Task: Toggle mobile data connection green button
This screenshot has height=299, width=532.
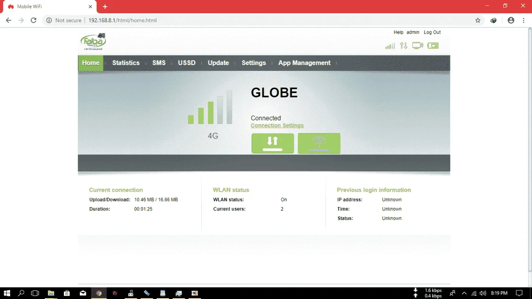Action: 273,144
